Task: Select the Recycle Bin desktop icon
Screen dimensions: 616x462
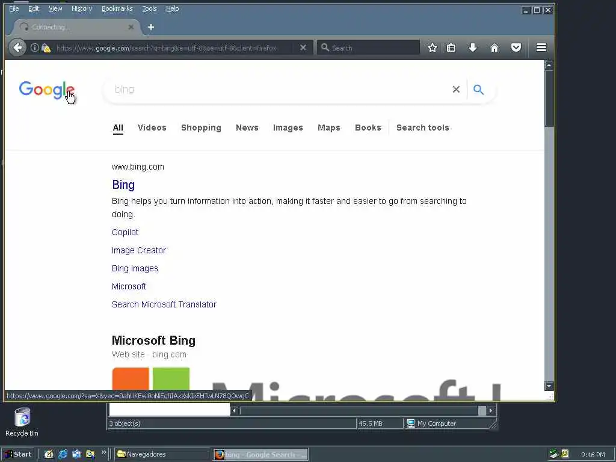Action: click(22, 422)
